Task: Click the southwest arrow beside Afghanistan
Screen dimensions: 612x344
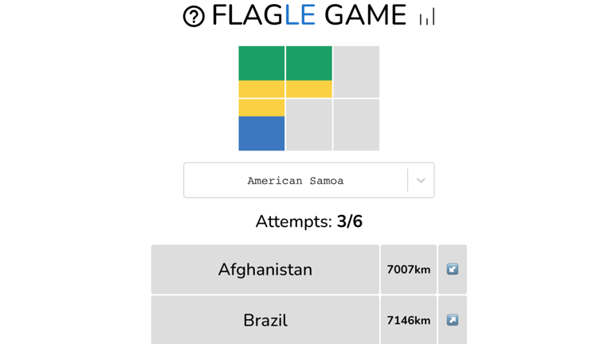Action: 452,269
